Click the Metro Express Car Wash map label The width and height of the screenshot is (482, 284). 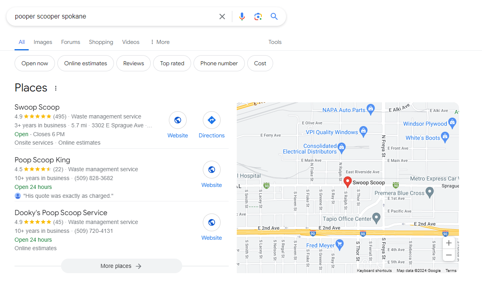(434, 178)
